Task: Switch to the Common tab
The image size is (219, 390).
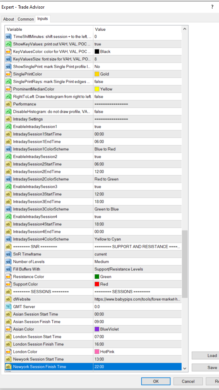Action: tap(26, 19)
